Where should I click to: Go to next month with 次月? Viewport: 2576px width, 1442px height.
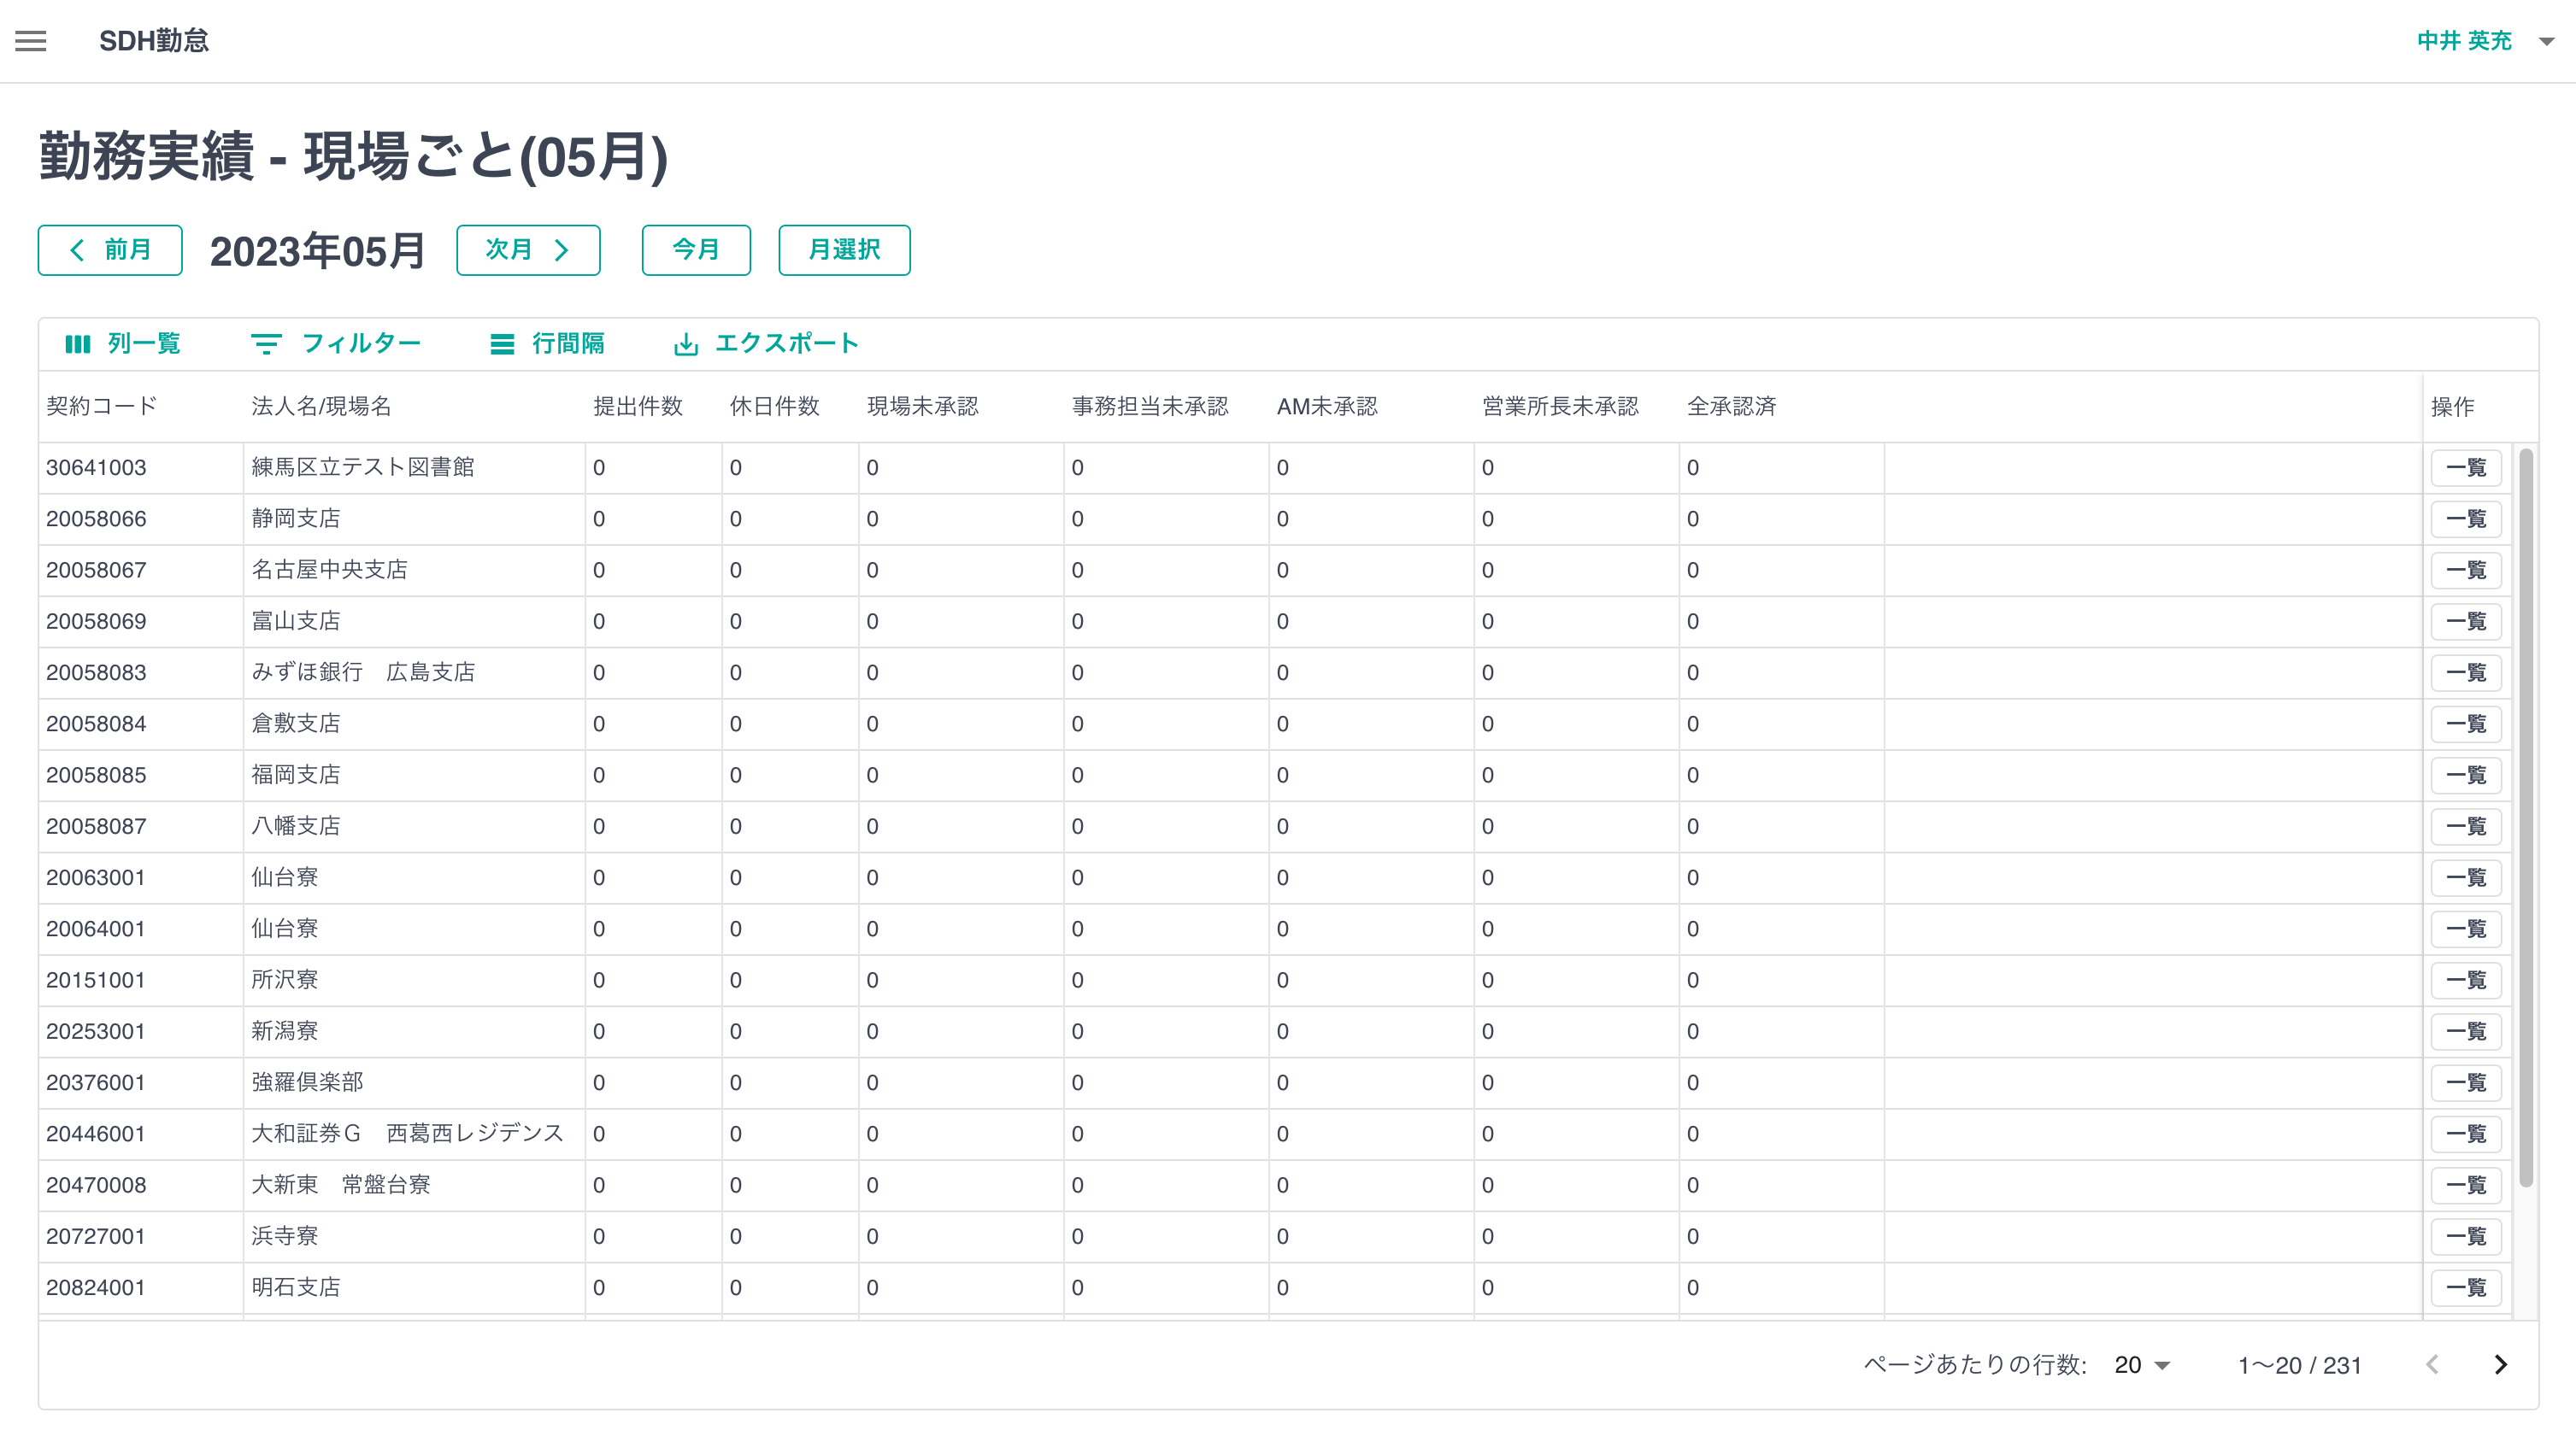coord(528,249)
